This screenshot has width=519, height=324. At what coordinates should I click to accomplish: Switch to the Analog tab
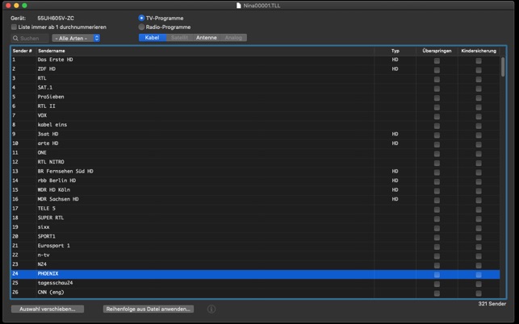click(x=233, y=38)
